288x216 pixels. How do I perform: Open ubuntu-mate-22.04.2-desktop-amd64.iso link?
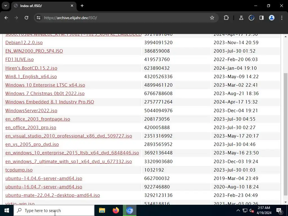coord(53,195)
